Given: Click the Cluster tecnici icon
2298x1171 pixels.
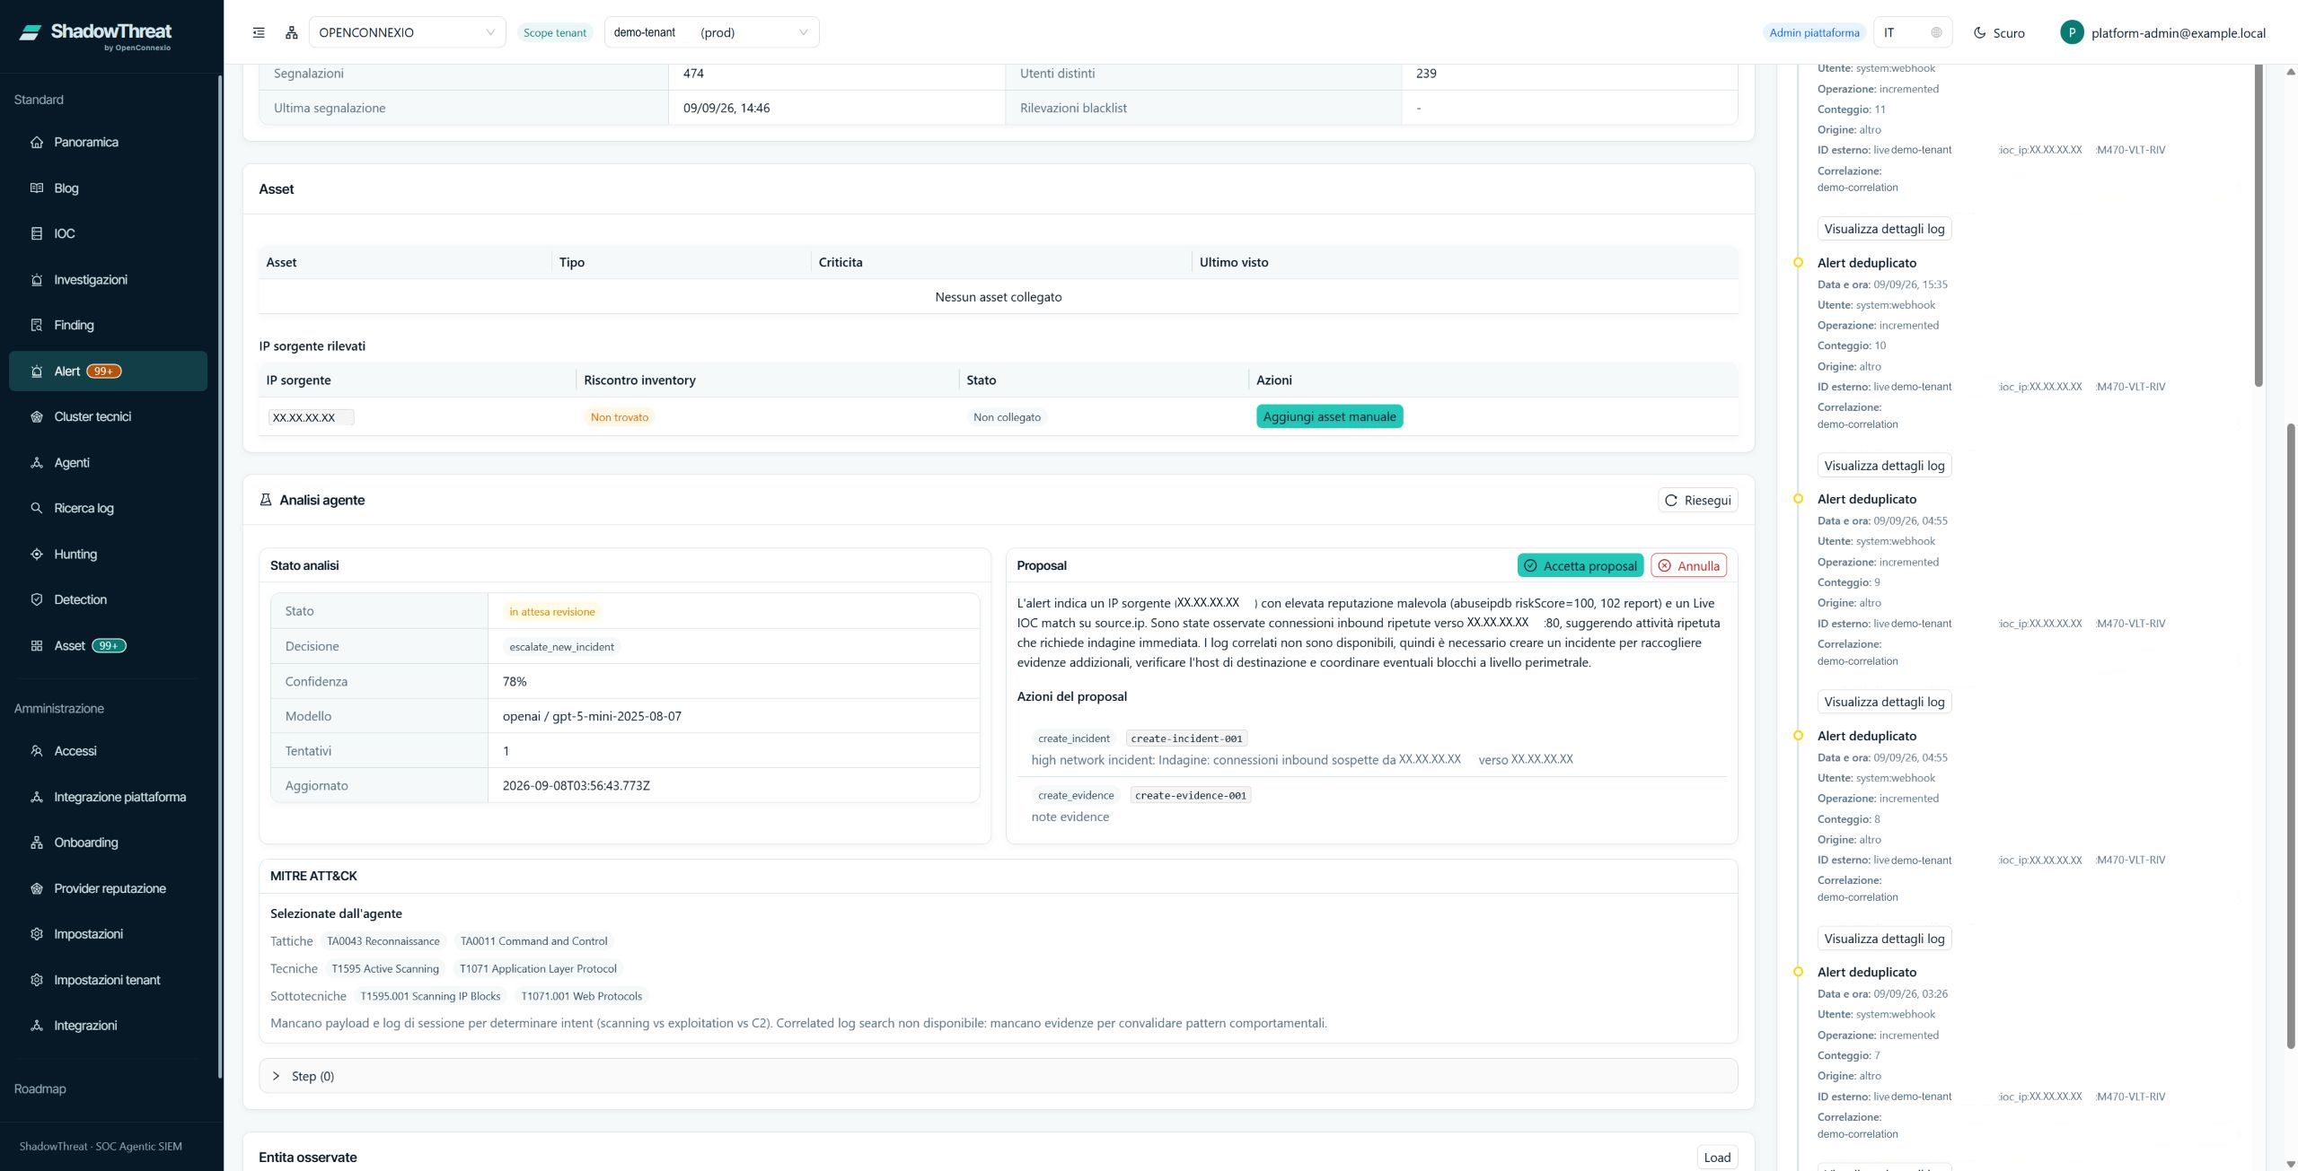Looking at the screenshot, I should point(37,416).
